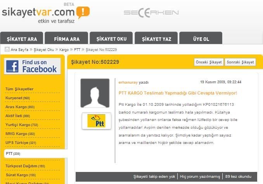Select highlighted PTT (235) sidebar item
The width and height of the screenshot is (263, 184).
pos(36,154)
